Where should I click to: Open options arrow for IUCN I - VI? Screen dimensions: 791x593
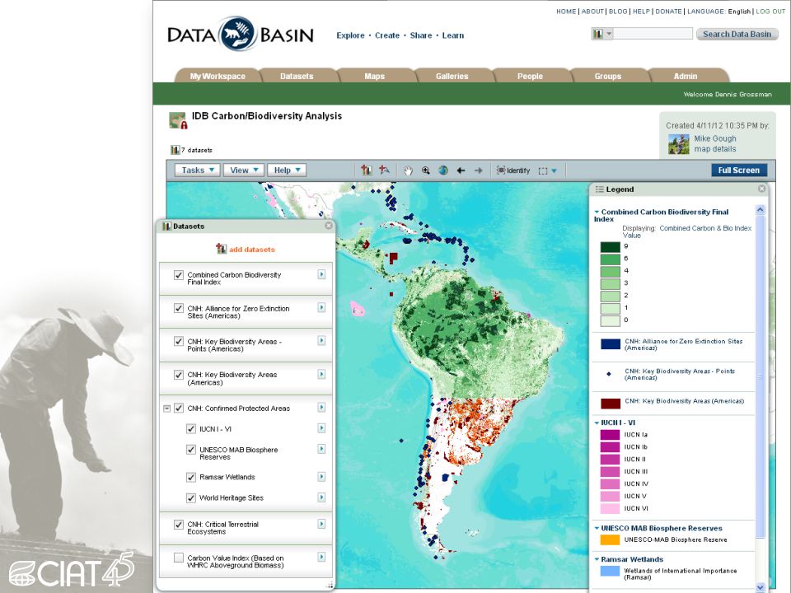pyautogui.click(x=321, y=428)
